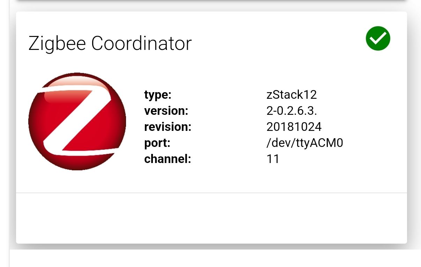Click the empty footer area of coordinator card
Image resolution: width=421 pixels, height=267 pixels.
click(211, 218)
